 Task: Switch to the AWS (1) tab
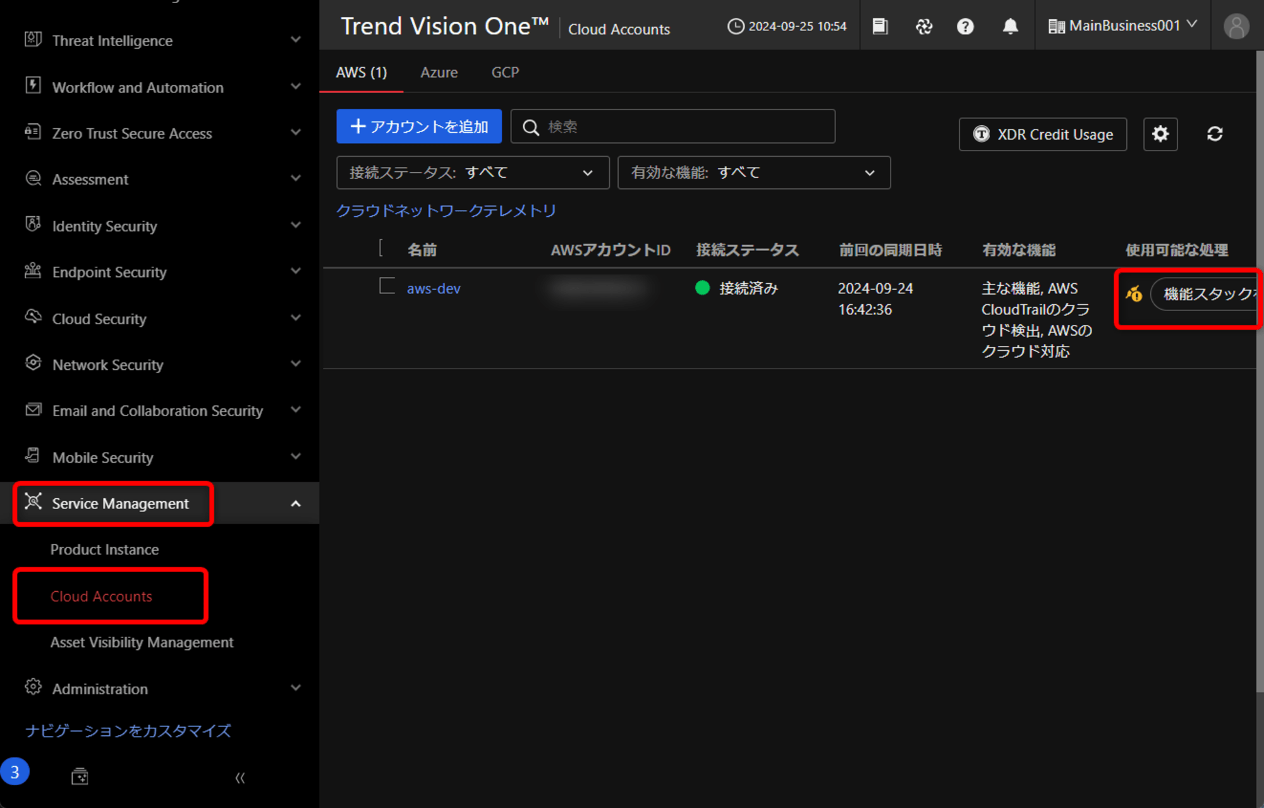(x=362, y=73)
